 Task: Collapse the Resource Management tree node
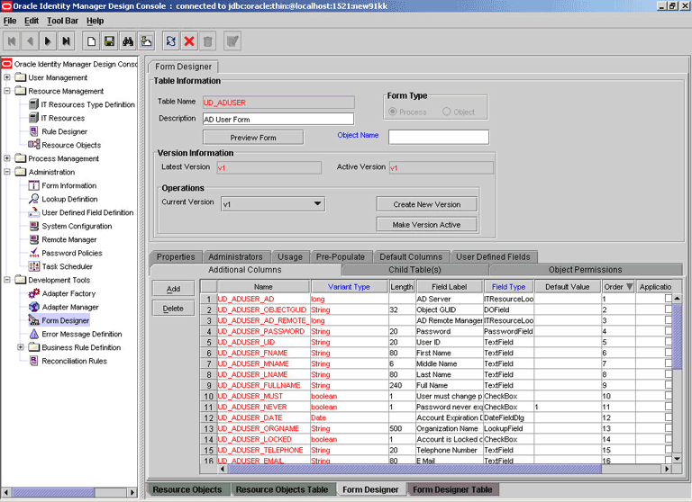(7, 91)
